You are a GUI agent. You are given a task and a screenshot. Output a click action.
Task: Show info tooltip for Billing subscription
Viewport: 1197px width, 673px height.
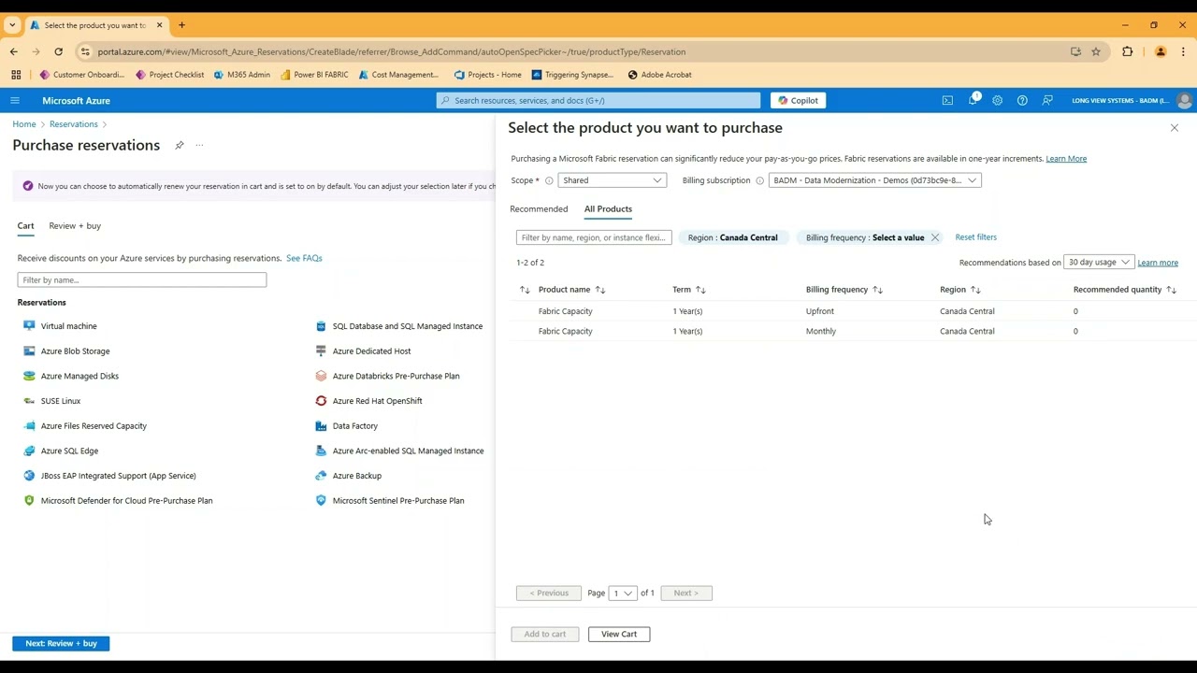(759, 180)
